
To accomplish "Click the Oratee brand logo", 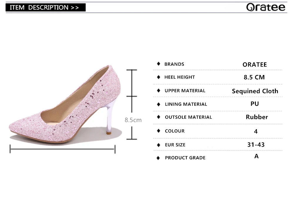I will pyautogui.click(x=266, y=7).
